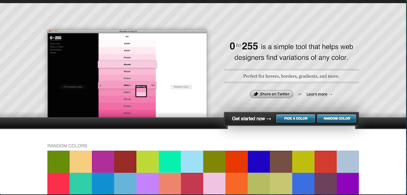Viewport: 407px width, 195px height.
Task: Pick the salmon swatch in bottom row
Action: click(x=169, y=184)
